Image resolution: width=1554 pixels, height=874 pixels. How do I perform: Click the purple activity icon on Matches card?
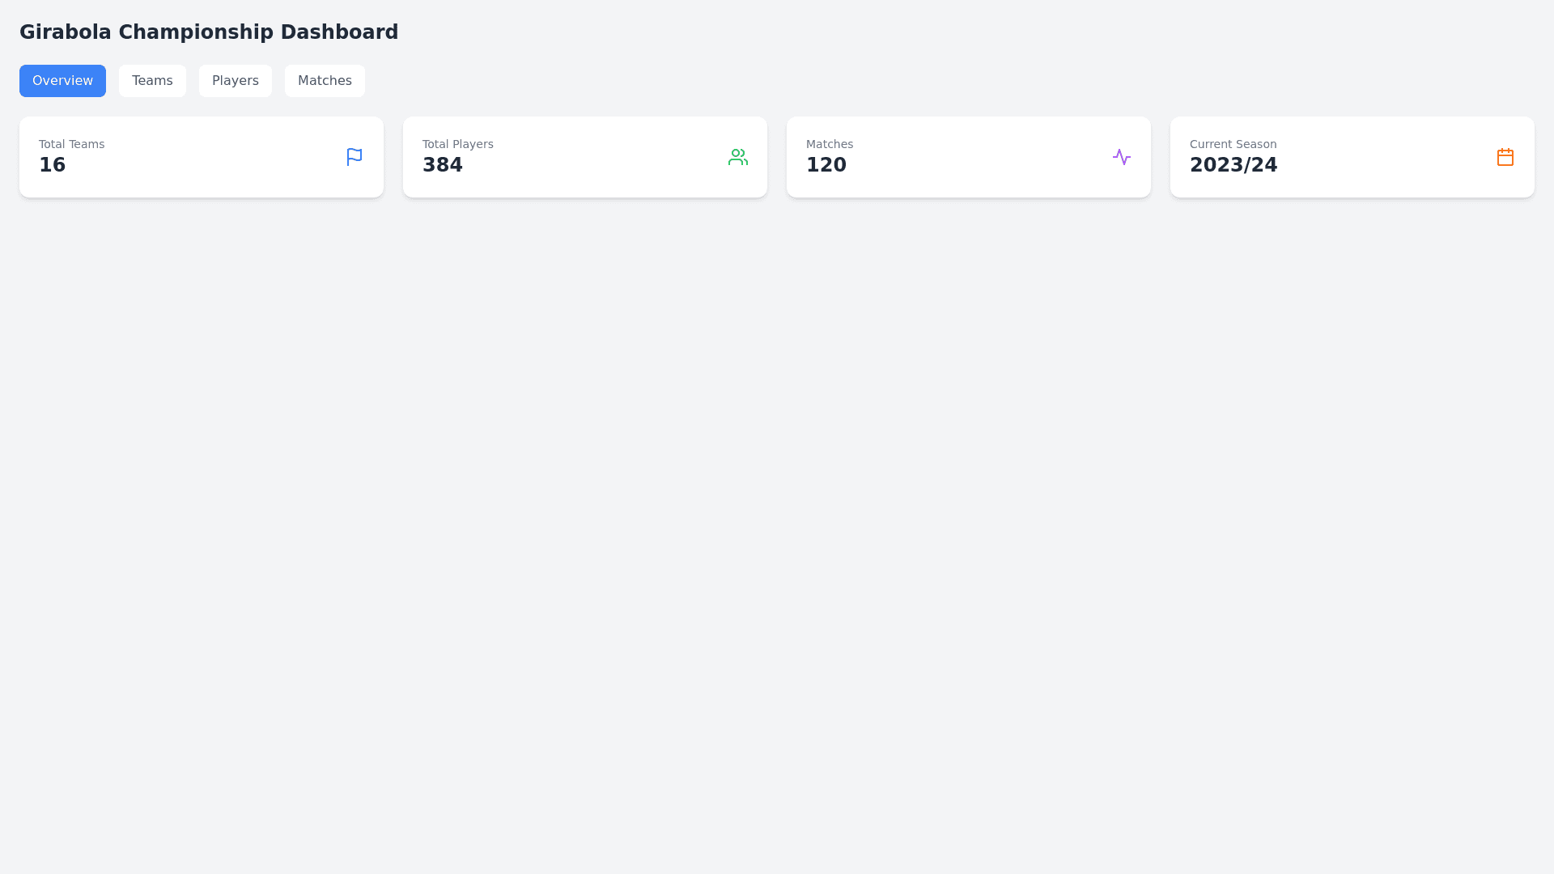pos(1121,156)
